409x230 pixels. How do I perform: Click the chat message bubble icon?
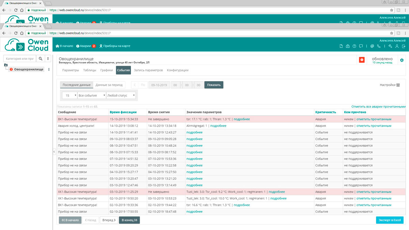click(361, 46)
